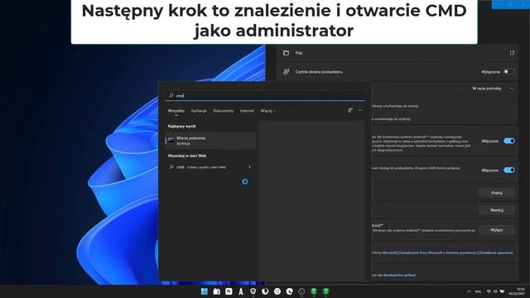The width and height of the screenshot is (530, 298).
Task: Open search feedback account icon
Action: click(350, 110)
